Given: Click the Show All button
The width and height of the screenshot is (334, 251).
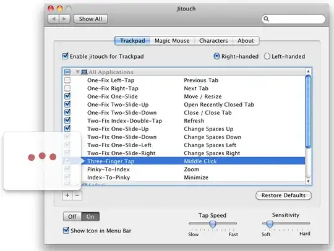Looking at the screenshot, I should (x=90, y=19).
